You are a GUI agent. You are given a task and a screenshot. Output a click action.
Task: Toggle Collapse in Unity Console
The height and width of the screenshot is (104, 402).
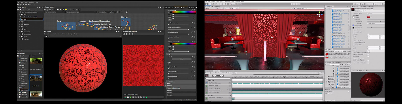coord(331,51)
